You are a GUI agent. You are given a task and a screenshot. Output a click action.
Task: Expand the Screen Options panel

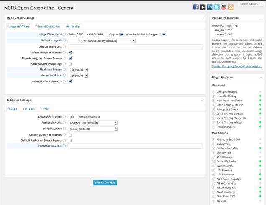click(x=251, y=4)
